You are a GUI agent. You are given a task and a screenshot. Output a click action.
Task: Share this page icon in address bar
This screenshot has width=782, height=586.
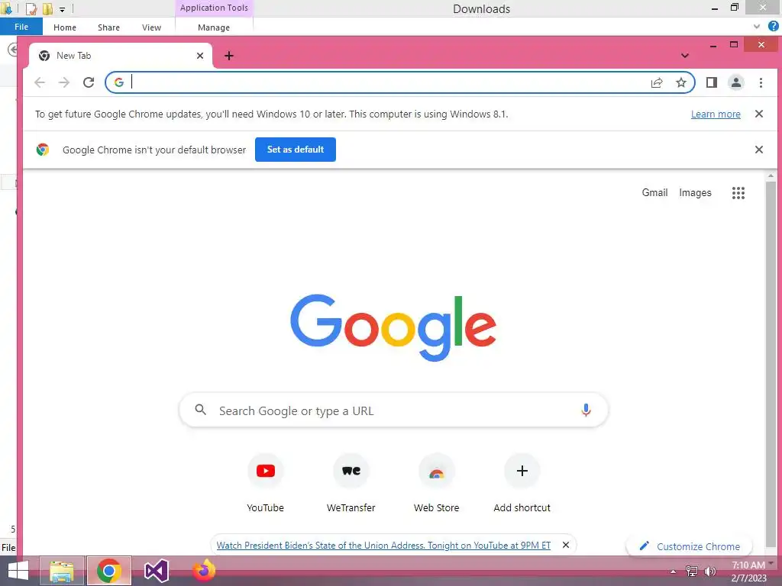(x=657, y=82)
